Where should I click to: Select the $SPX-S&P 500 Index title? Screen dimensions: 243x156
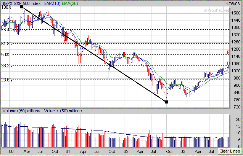click(x=21, y=3)
